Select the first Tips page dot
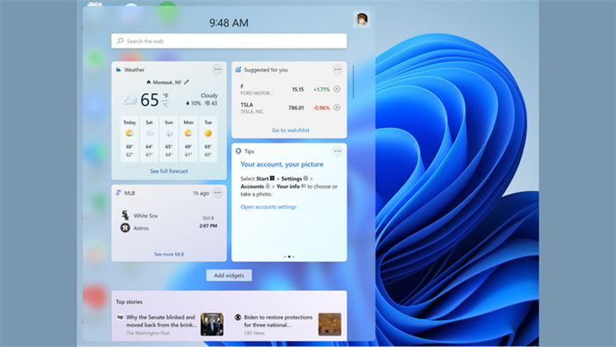 pos(285,256)
